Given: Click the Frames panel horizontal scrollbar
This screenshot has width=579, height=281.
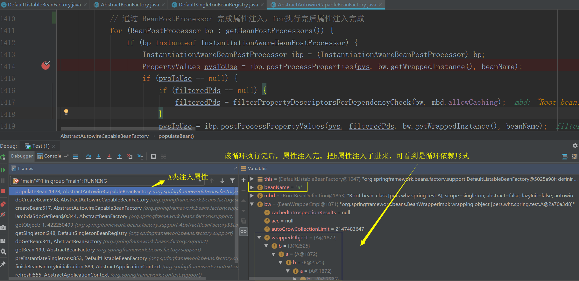Looking at the screenshot, I should 108,279.
